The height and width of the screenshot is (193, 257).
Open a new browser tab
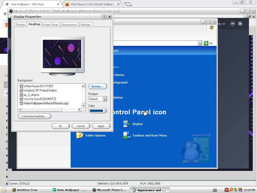(x=128, y=4)
